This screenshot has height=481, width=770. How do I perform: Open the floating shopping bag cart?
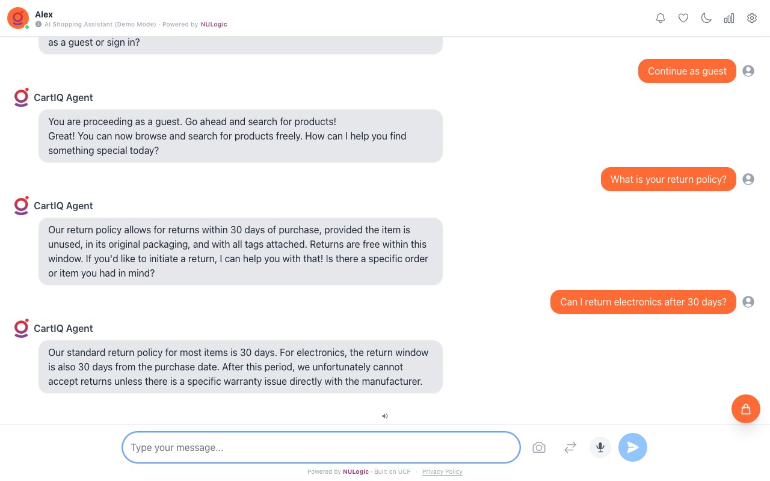click(x=746, y=409)
